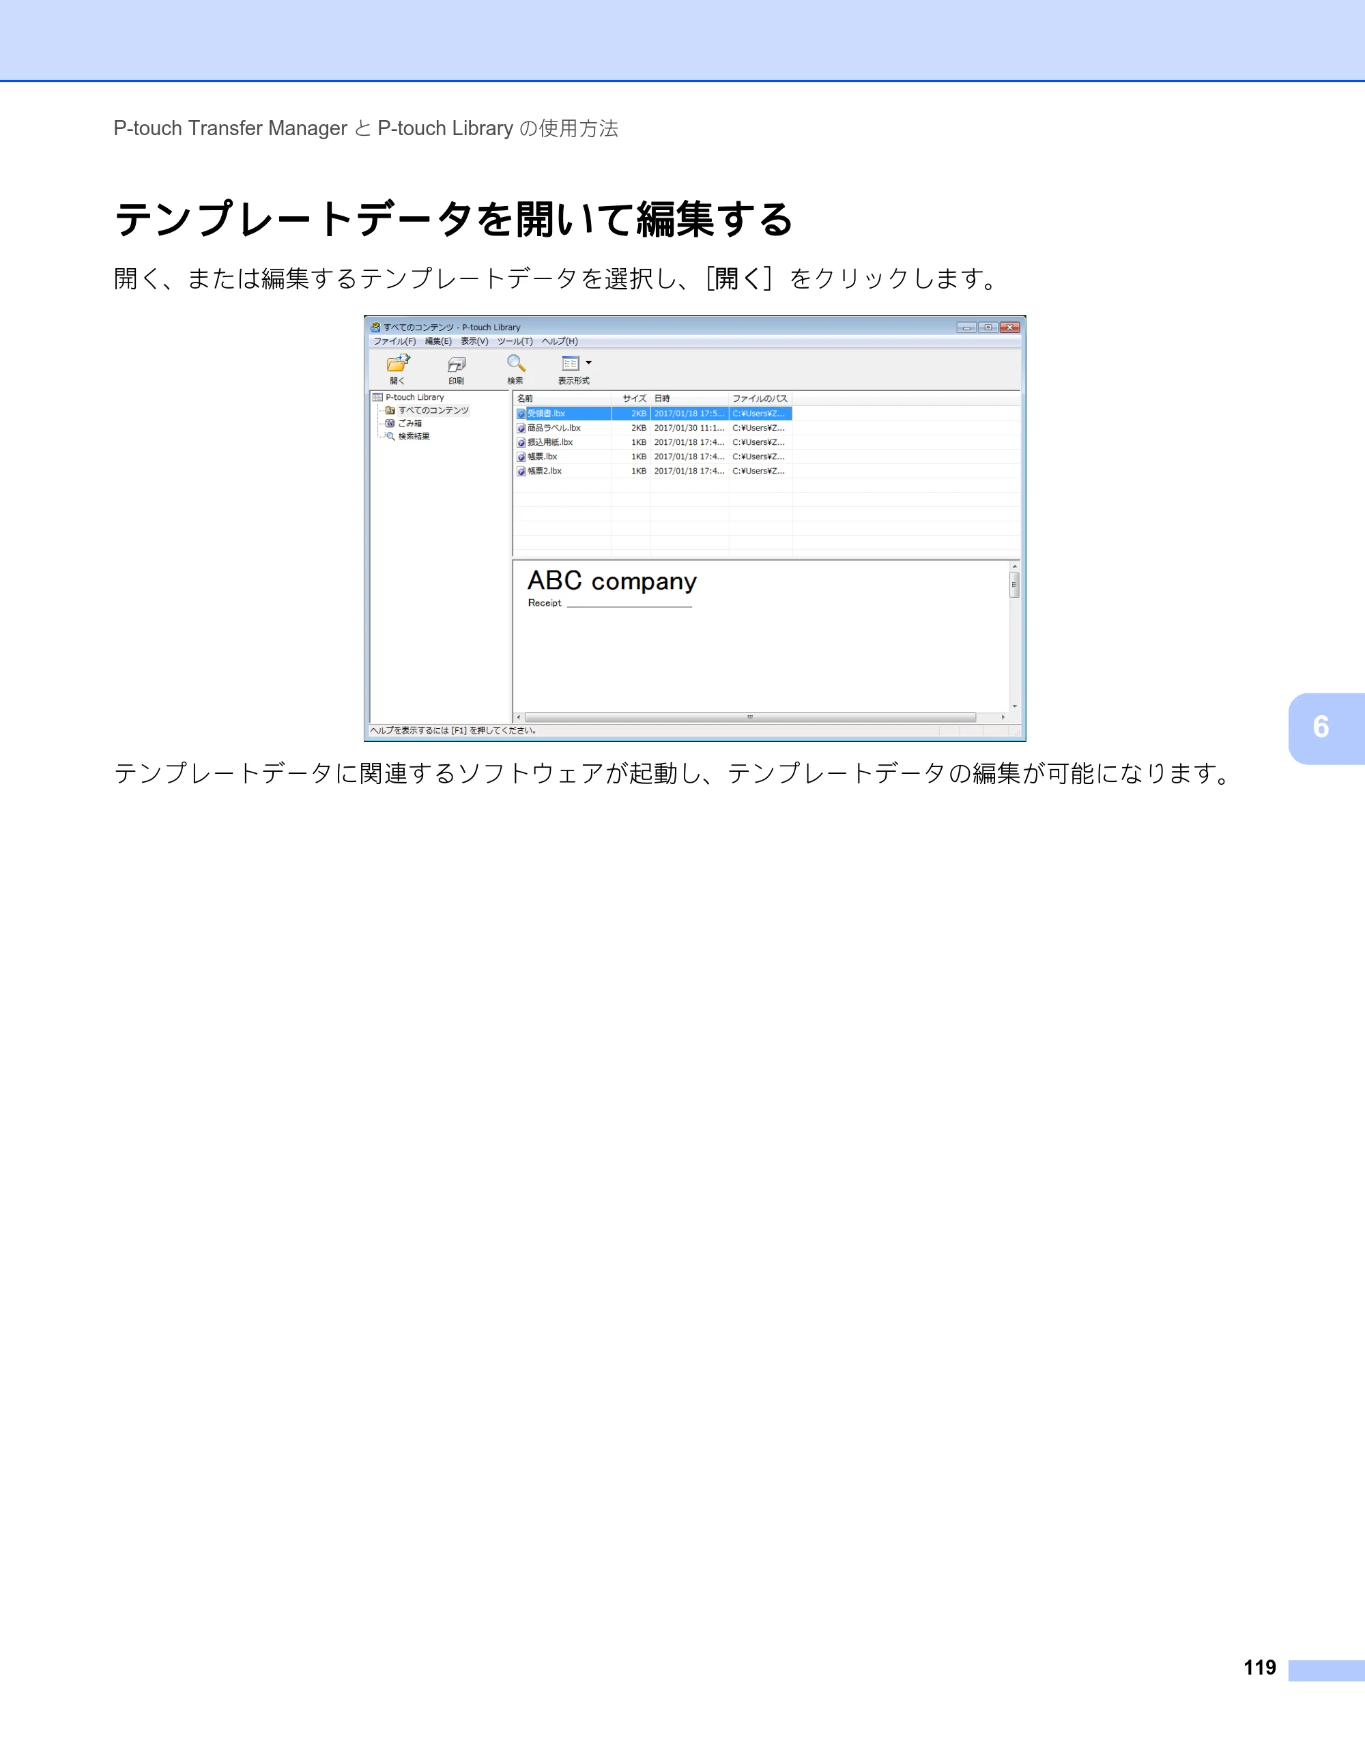Screen dimensions: 1365x1764
Task: Sort by the ファイルのパス column header
Action: pos(760,399)
